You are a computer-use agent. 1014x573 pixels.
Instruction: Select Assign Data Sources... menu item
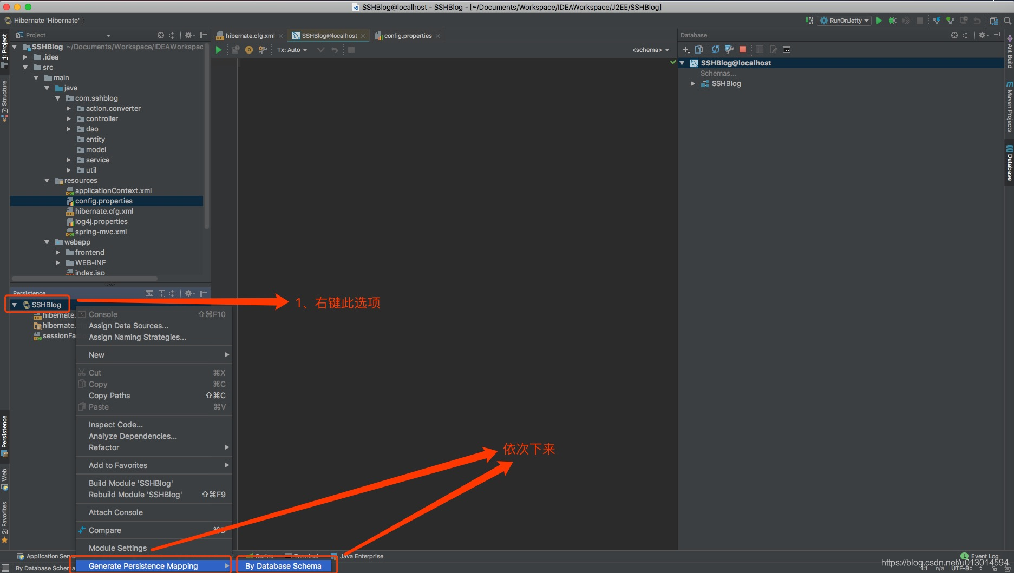154,326
